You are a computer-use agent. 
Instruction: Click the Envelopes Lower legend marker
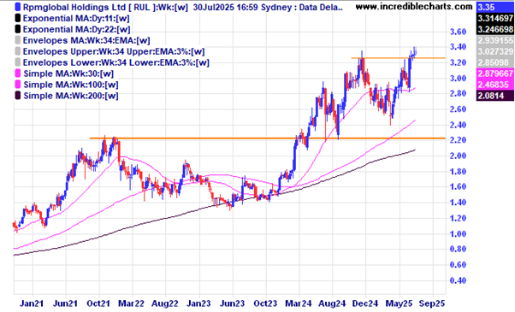18,62
